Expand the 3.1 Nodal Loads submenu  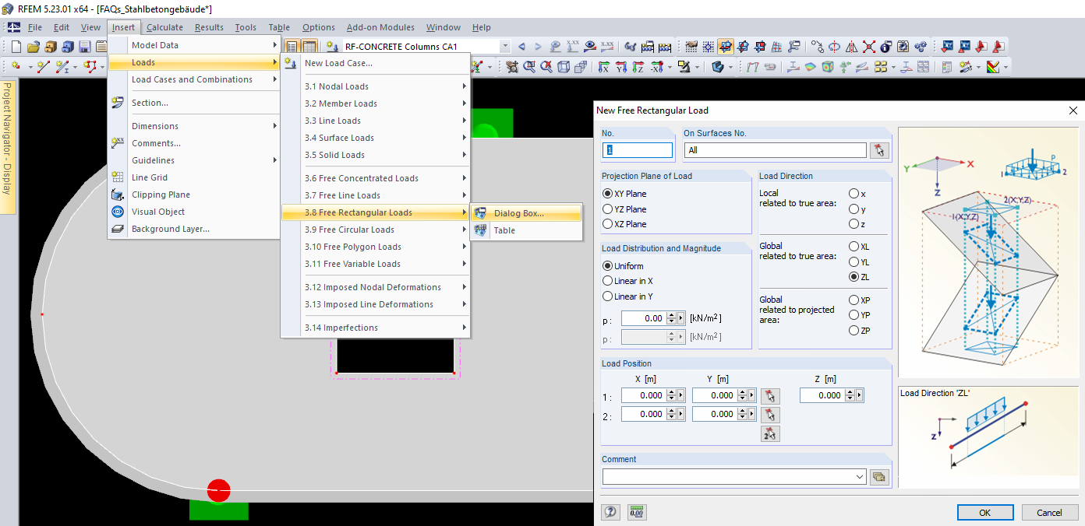click(376, 86)
